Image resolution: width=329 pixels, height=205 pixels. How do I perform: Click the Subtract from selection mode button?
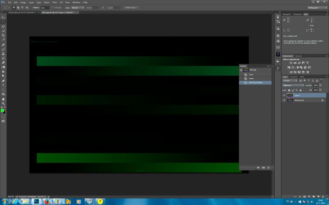click(x=23, y=8)
